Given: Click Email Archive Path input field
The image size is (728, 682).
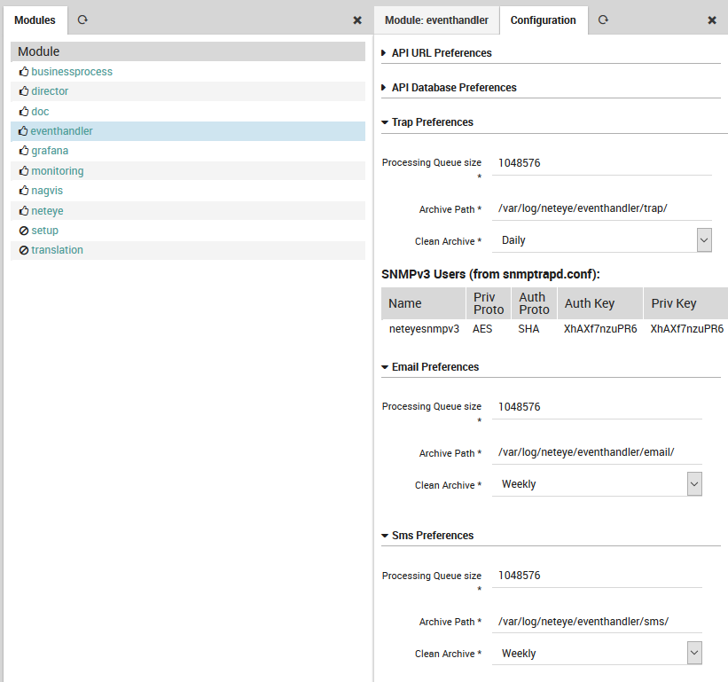Looking at the screenshot, I should pyautogui.click(x=597, y=452).
